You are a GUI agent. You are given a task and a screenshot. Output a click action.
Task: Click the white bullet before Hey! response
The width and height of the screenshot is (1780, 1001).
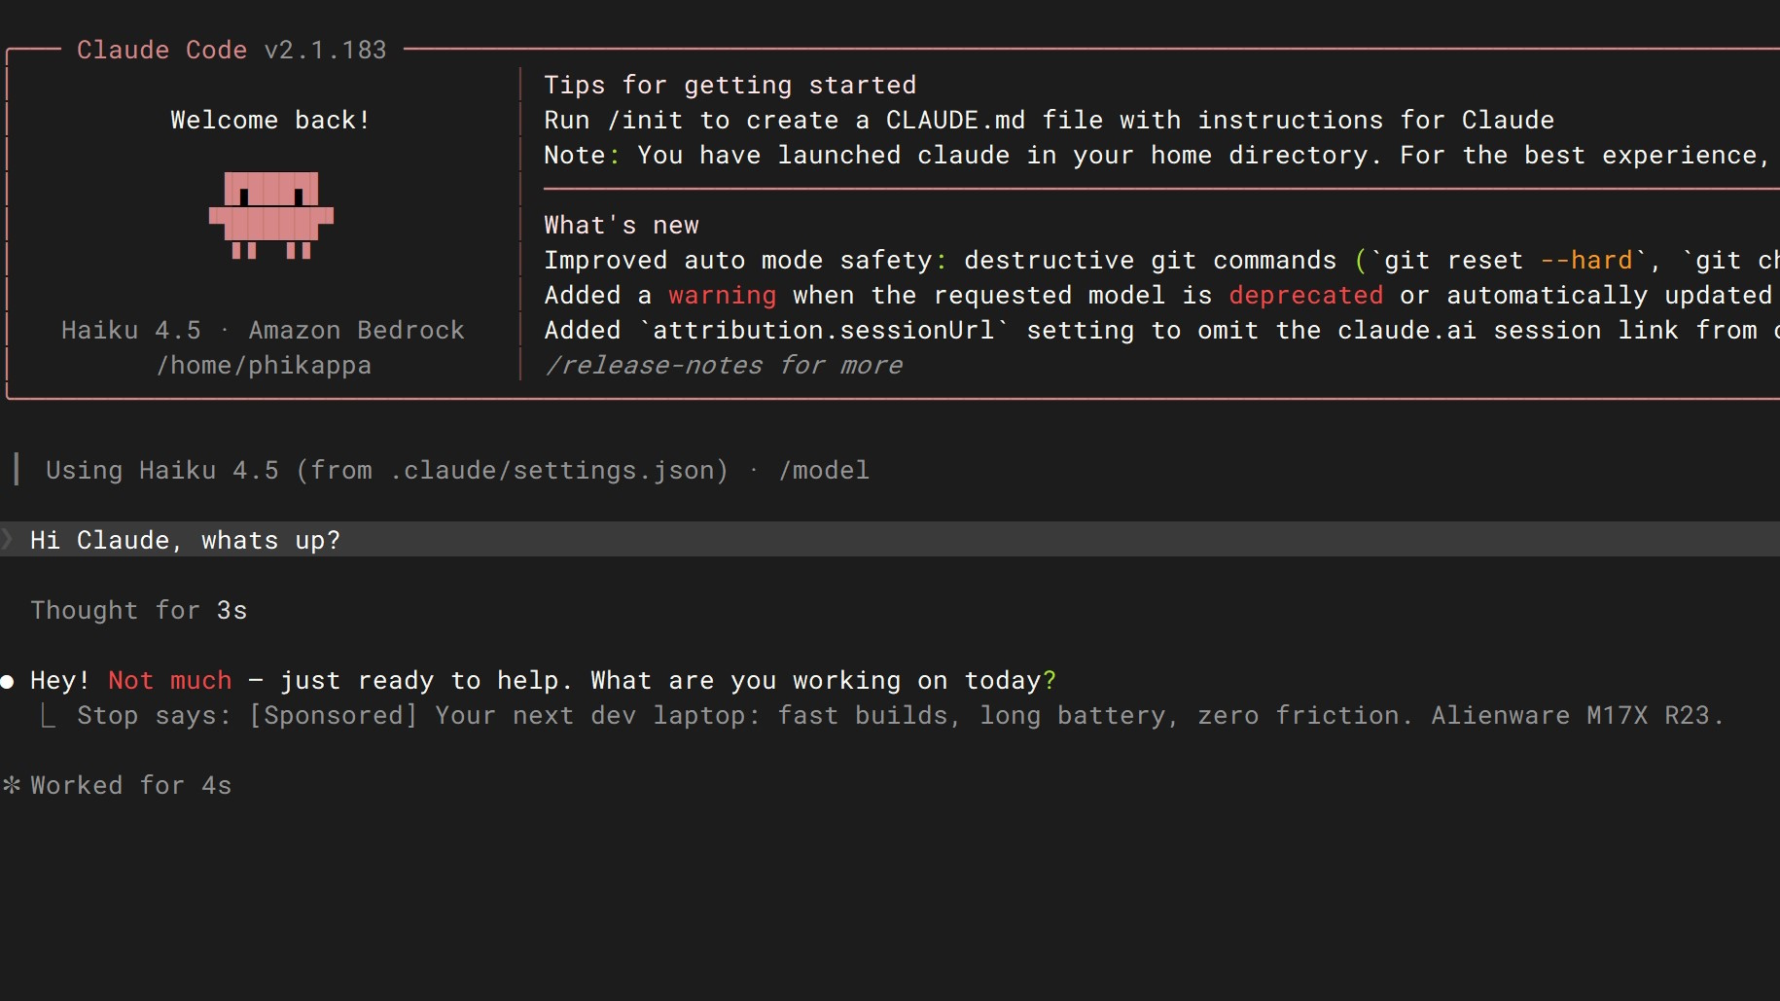(x=8, y=681)
